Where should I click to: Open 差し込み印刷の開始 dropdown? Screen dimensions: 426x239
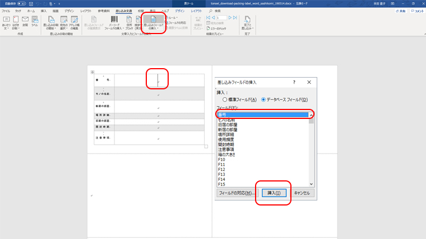49,22
